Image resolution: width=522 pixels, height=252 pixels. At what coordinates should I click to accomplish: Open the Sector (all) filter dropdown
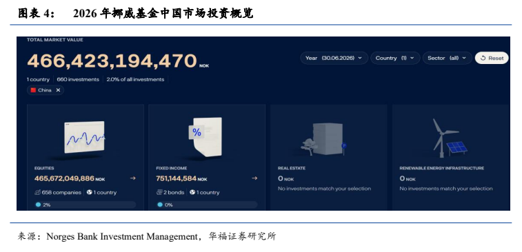click(x=447, y=58)
